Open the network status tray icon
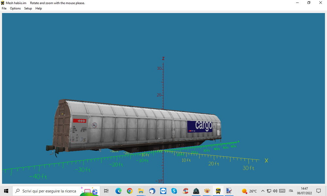 click(269, 191)
